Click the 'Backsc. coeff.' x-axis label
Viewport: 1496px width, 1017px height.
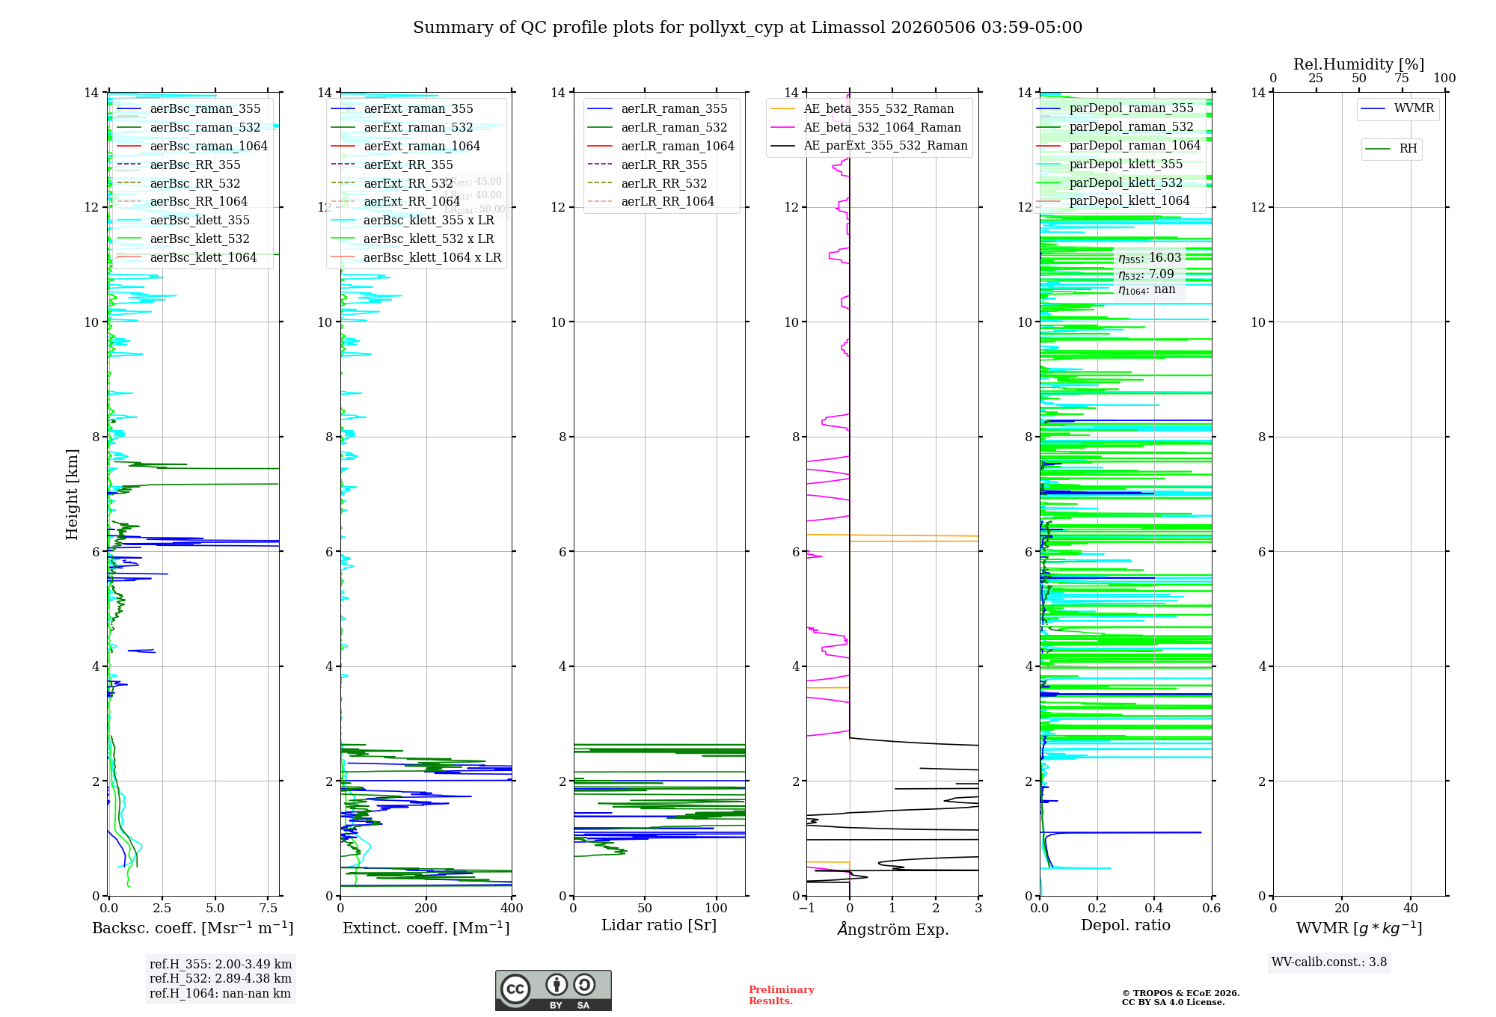click(x=193, y=928)
